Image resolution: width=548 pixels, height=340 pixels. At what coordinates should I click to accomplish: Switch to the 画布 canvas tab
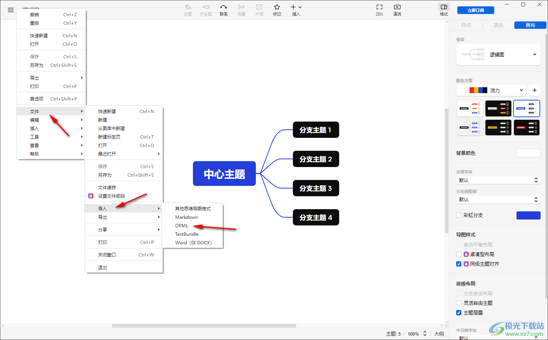pos(530,25)
